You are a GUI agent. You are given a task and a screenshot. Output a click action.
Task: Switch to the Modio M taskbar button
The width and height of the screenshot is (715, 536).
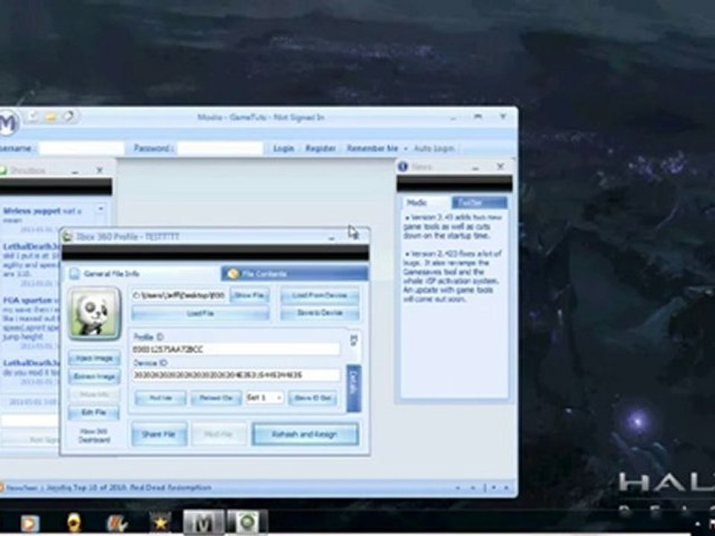[x=203, y=523]
